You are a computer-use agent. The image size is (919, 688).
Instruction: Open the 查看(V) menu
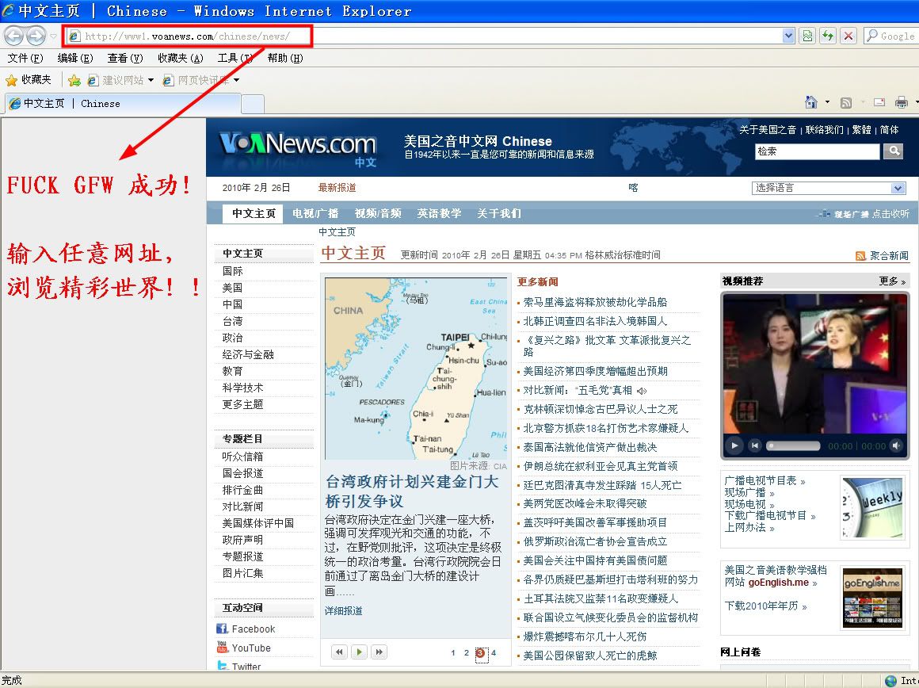(x=125, y=58)
